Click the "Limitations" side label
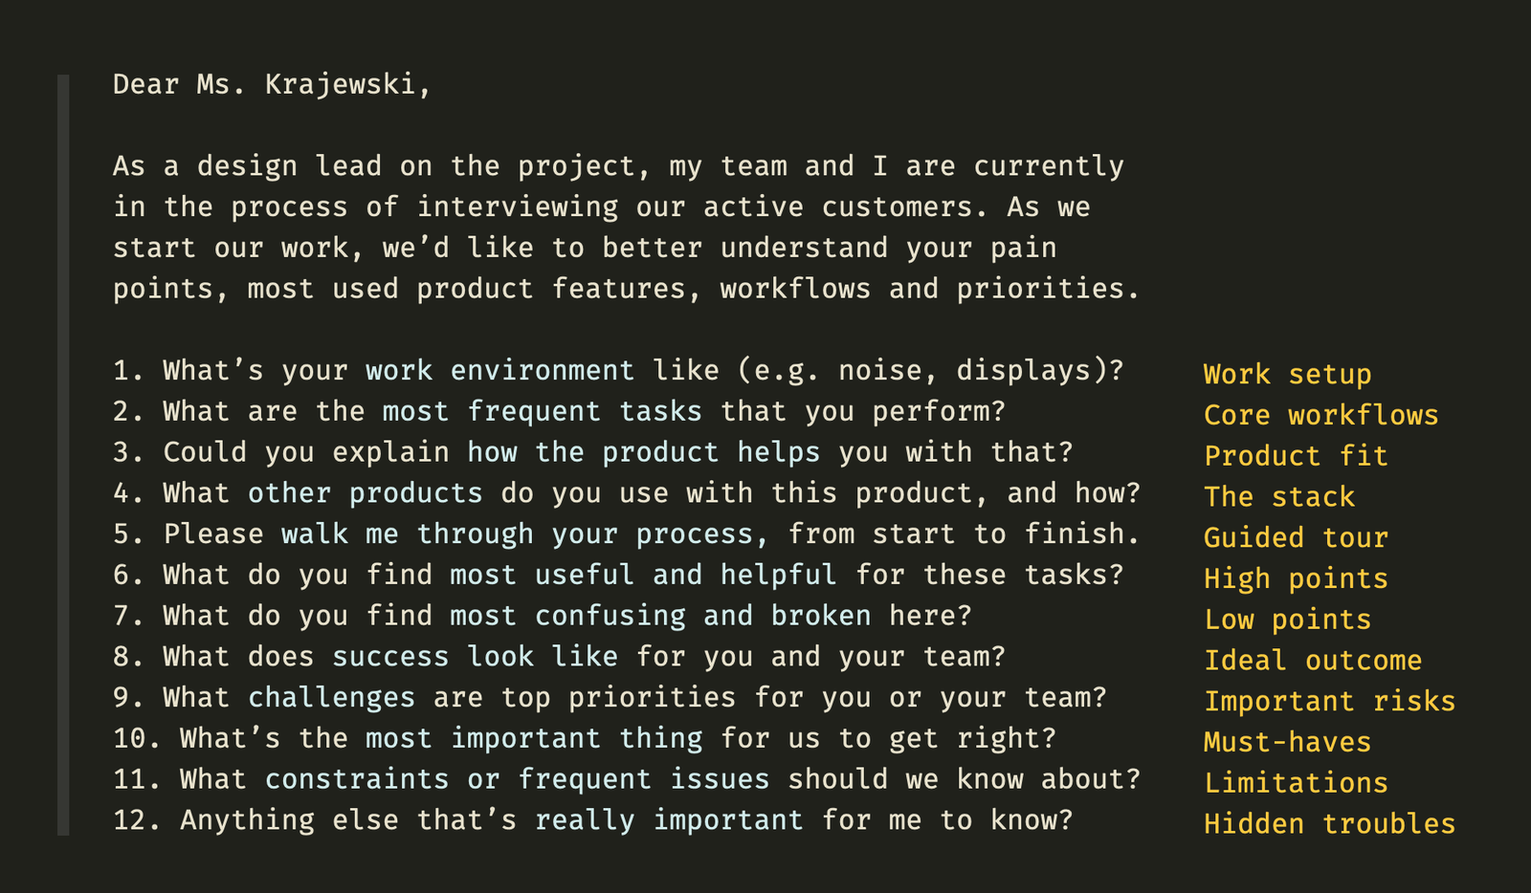The width and height of the screenshot is (1531, 893). coord(1296,784)
